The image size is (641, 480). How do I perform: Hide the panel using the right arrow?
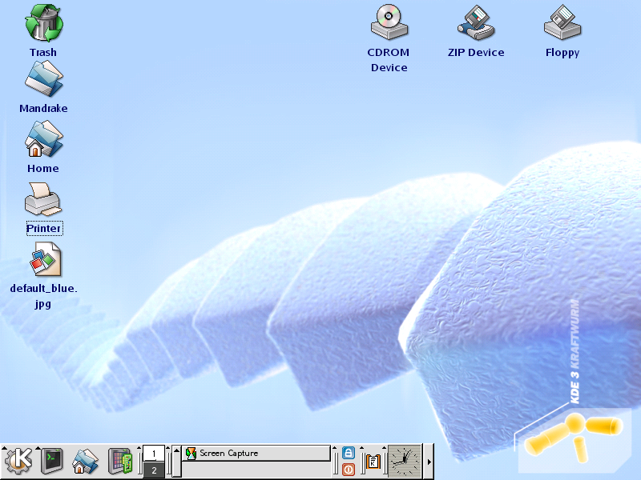coord(429,462)
